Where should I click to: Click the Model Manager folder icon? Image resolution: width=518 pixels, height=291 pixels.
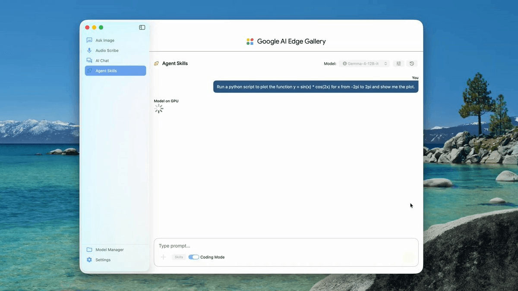pos(89,250)
